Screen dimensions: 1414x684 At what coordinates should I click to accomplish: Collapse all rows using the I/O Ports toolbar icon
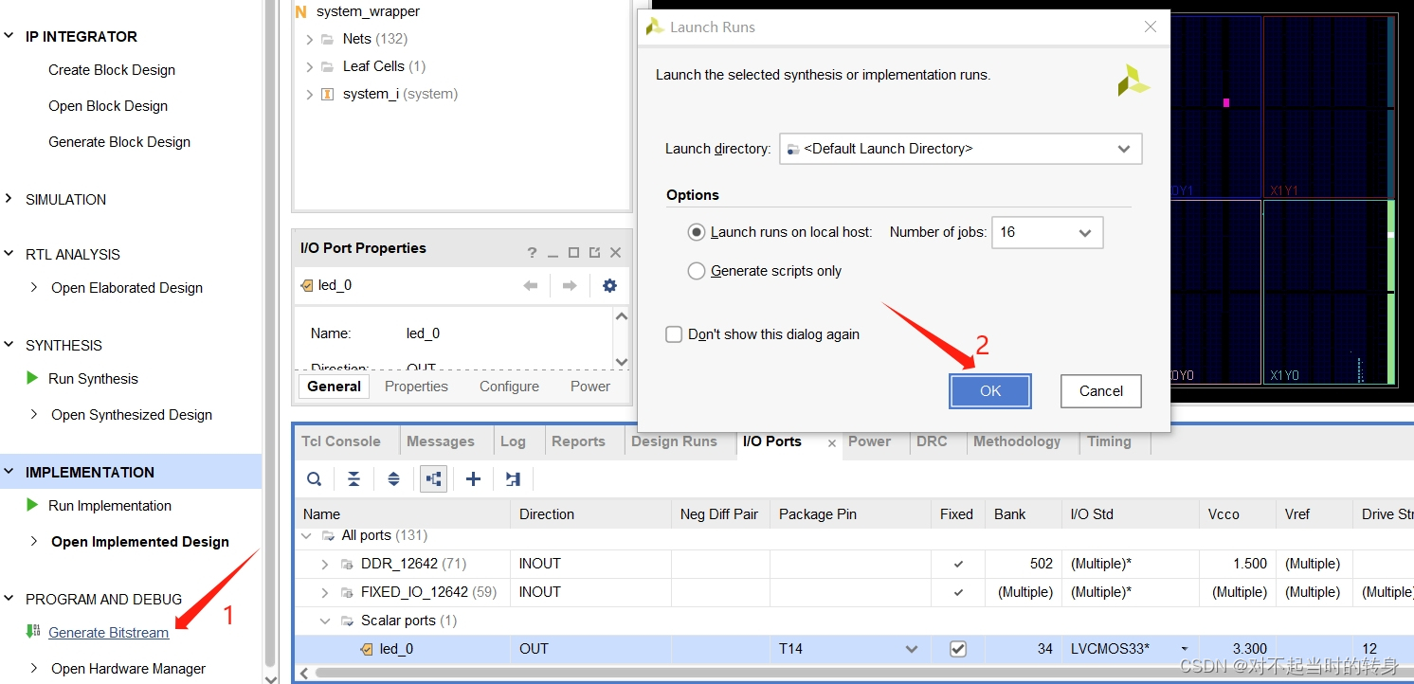point(353,479)
